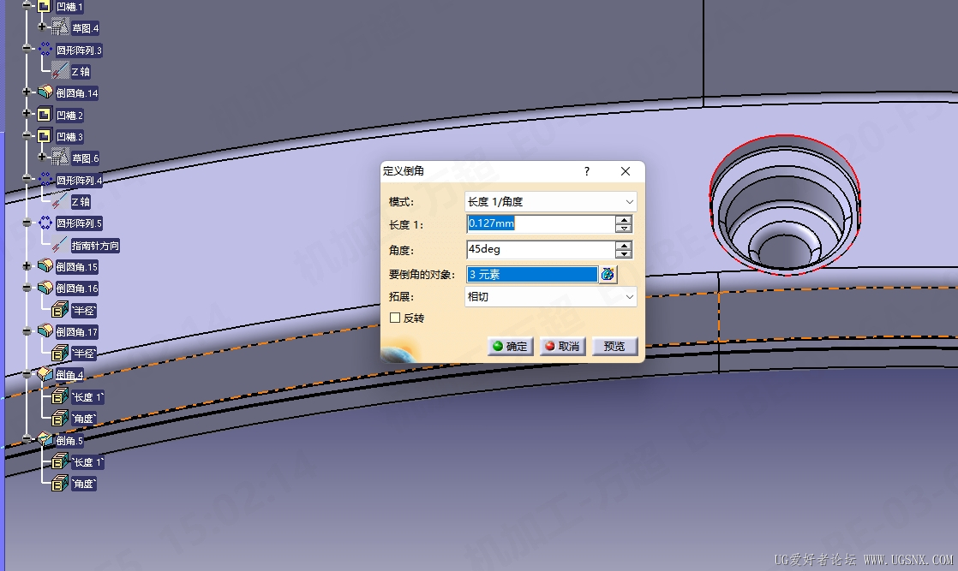Collapse the 倒圆角.16 tree node
958x571 pixels.
point(27,287)
